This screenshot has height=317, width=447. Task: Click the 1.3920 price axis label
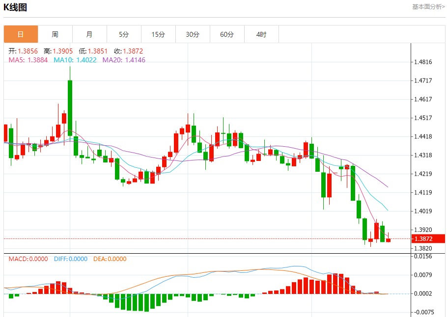pyautogui.click(x=423, y=230)
